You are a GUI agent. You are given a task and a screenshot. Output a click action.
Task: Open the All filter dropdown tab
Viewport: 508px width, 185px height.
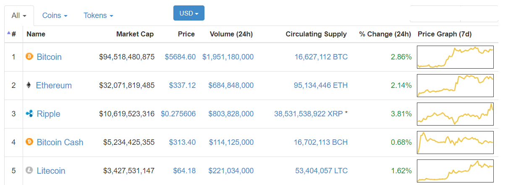(19, 16)
